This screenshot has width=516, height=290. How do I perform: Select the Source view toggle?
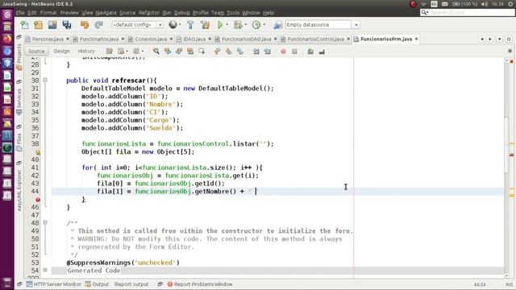(36, 52)
